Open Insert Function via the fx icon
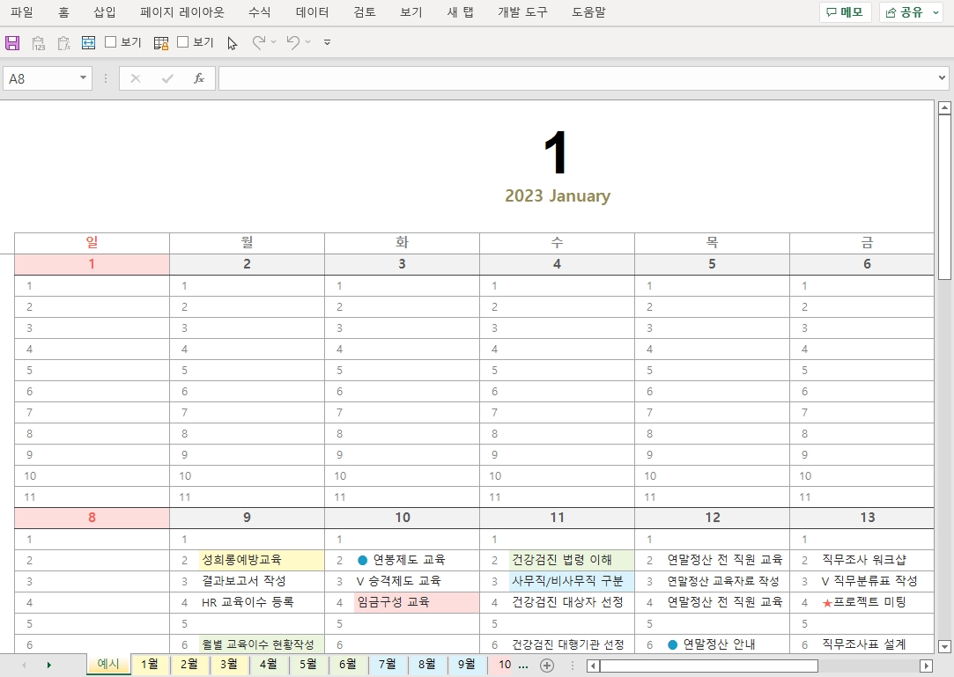This screenshot has width=954, height=677. 199,78
